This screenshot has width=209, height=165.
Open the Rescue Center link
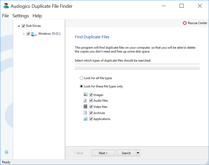[195, 23]
